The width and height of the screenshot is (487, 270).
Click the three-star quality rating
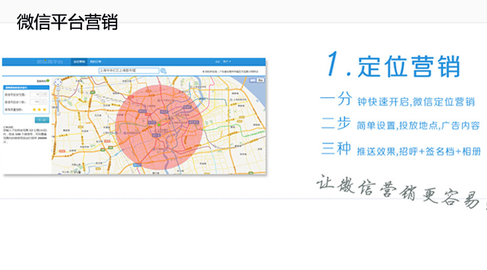point(39,109)
